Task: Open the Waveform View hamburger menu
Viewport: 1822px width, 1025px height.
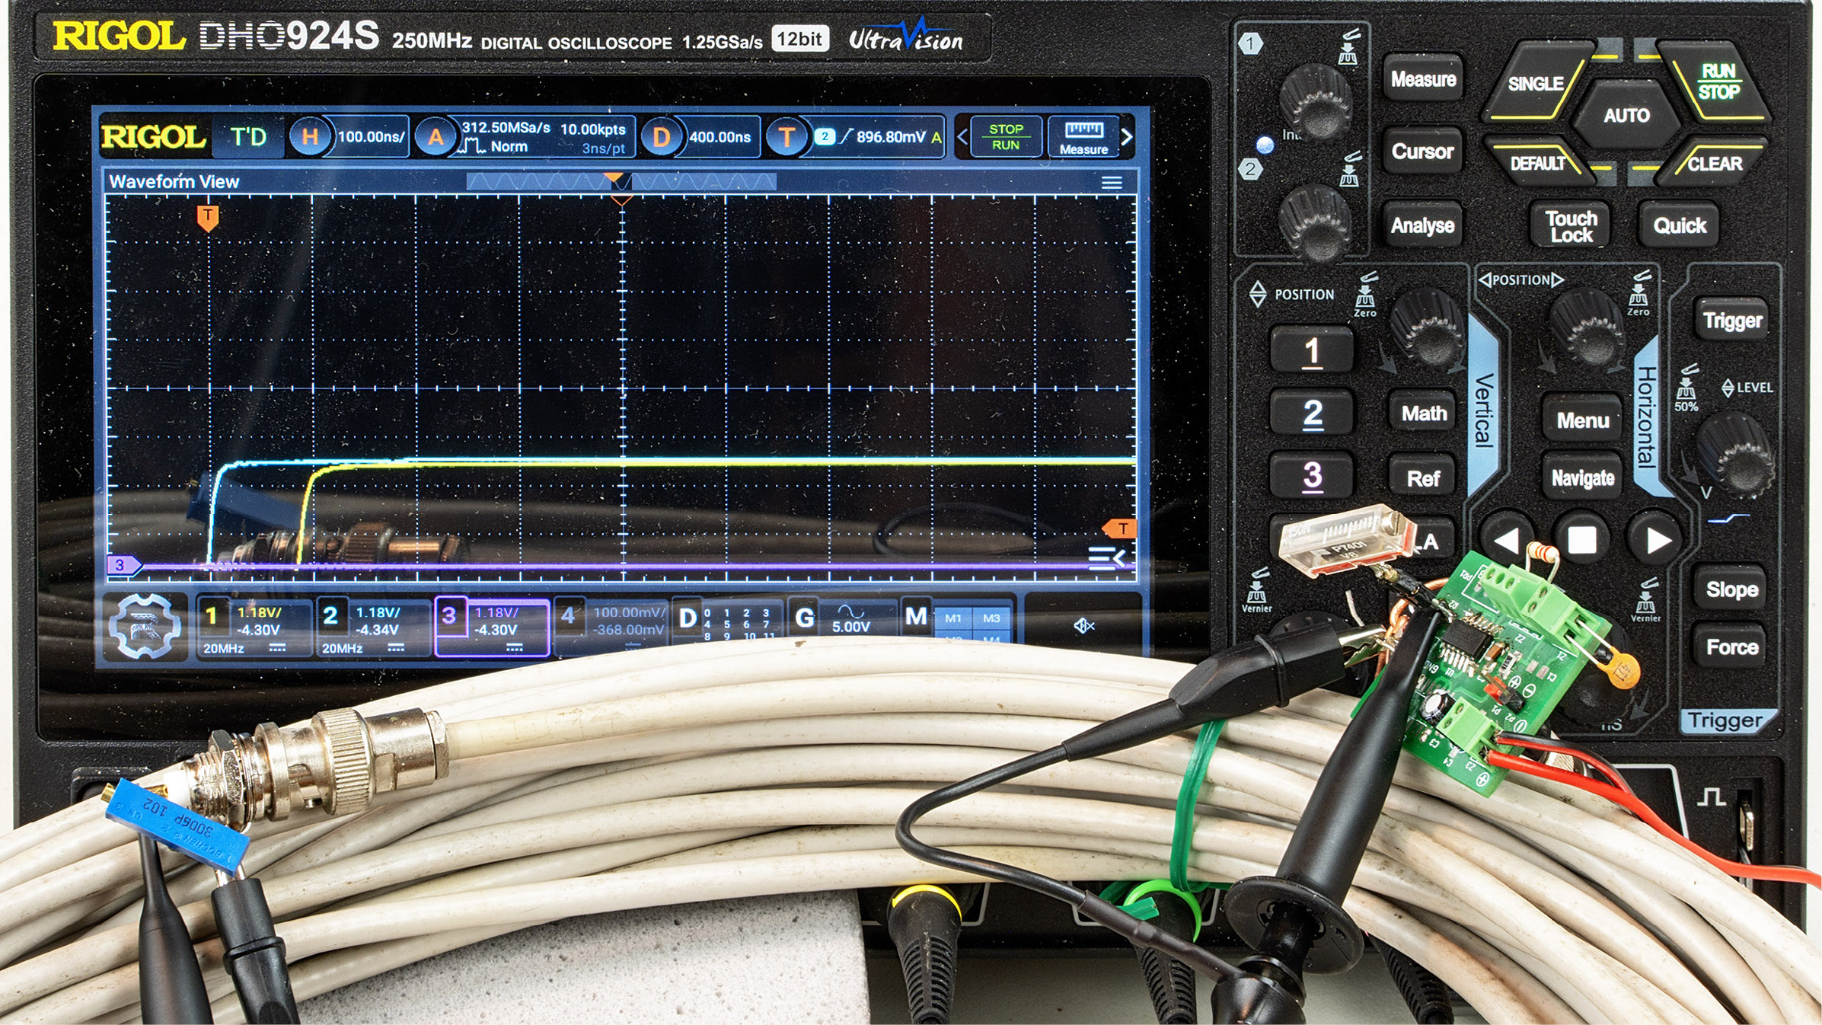Action: (x=1112, y=183)
